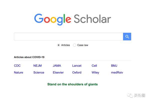The image size is (150, 102).
Task: Follow the Science articles link
Action: click(39, 72)
